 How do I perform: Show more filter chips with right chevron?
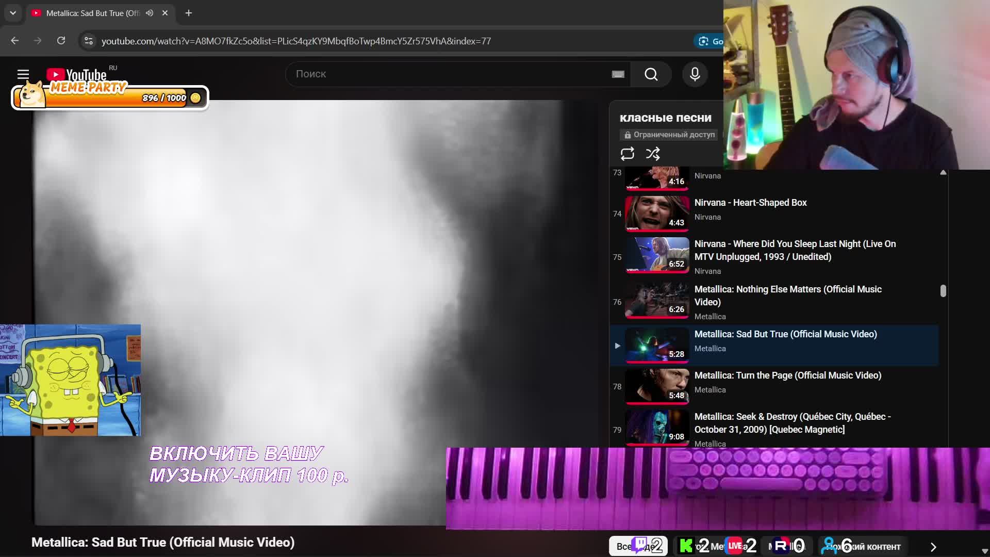point(933,547)
